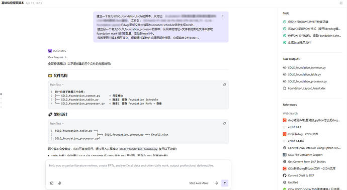
Task: Click GitHub icon beside Convert DWG to DXF
Action: click(x=285, y=175)
